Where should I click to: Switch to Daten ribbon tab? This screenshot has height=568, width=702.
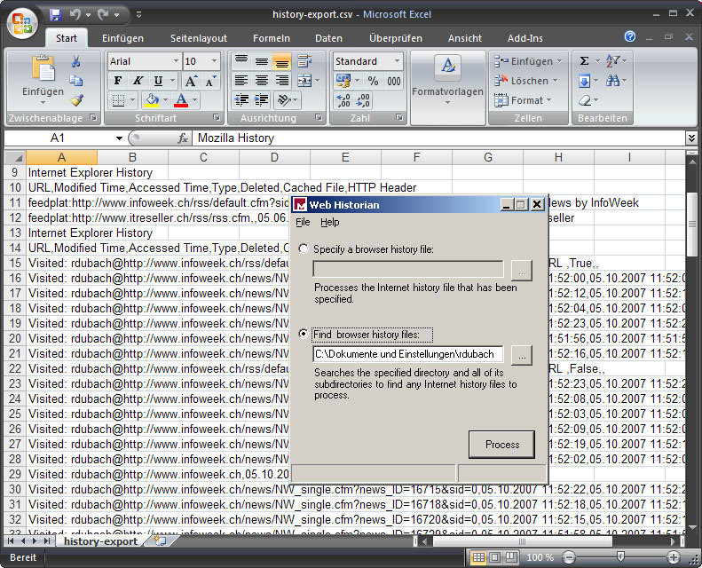click(328, 38)
